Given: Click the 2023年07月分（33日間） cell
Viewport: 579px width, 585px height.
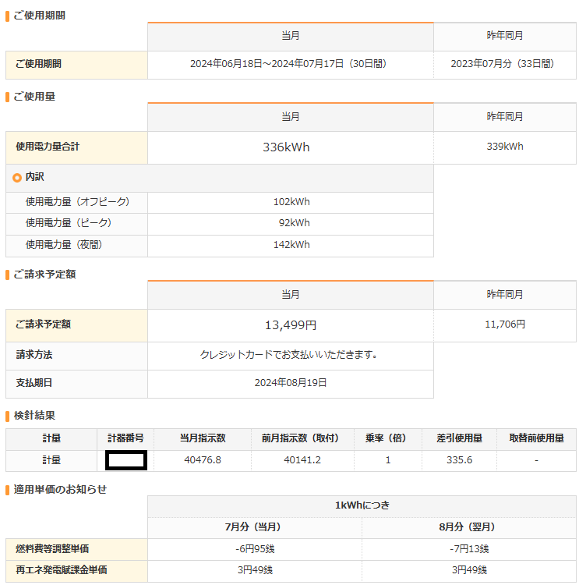Looking at the screenshot, I should tap(505, 64).
